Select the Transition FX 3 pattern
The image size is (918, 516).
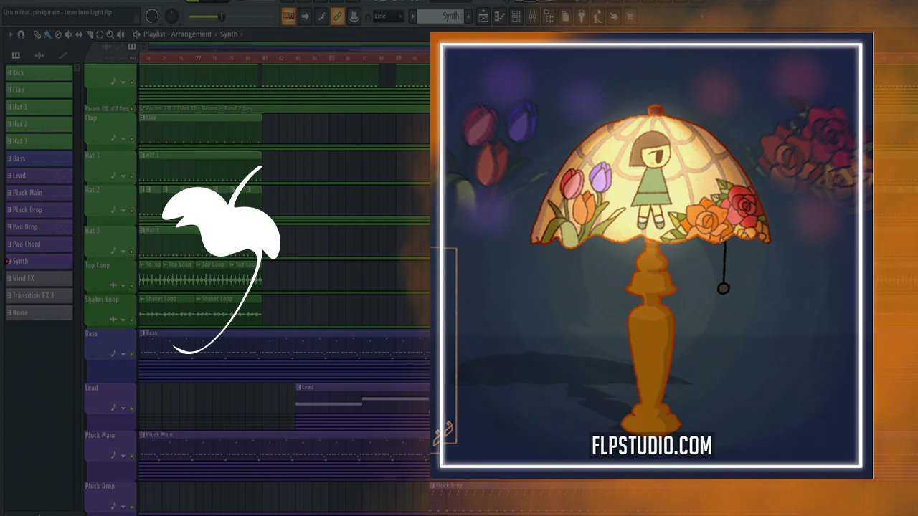point(39,295)
